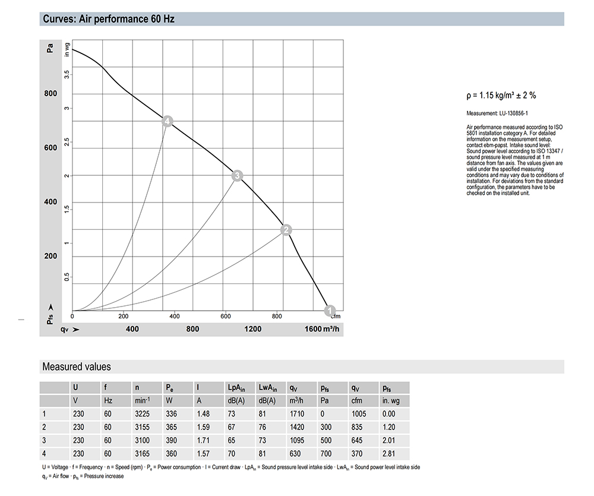The image size is (594, 496).
Task: Select the 1710 m³/h air flow value
Action: pos(297,414)
